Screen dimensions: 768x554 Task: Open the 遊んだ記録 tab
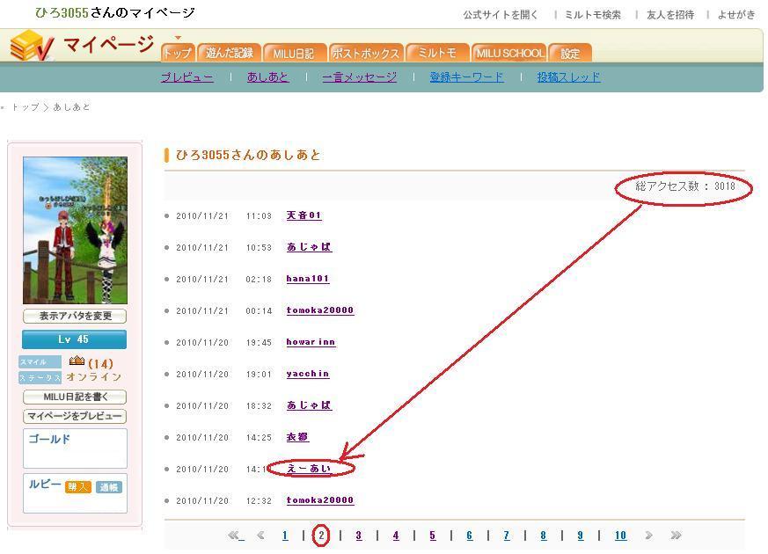(229, 54)
